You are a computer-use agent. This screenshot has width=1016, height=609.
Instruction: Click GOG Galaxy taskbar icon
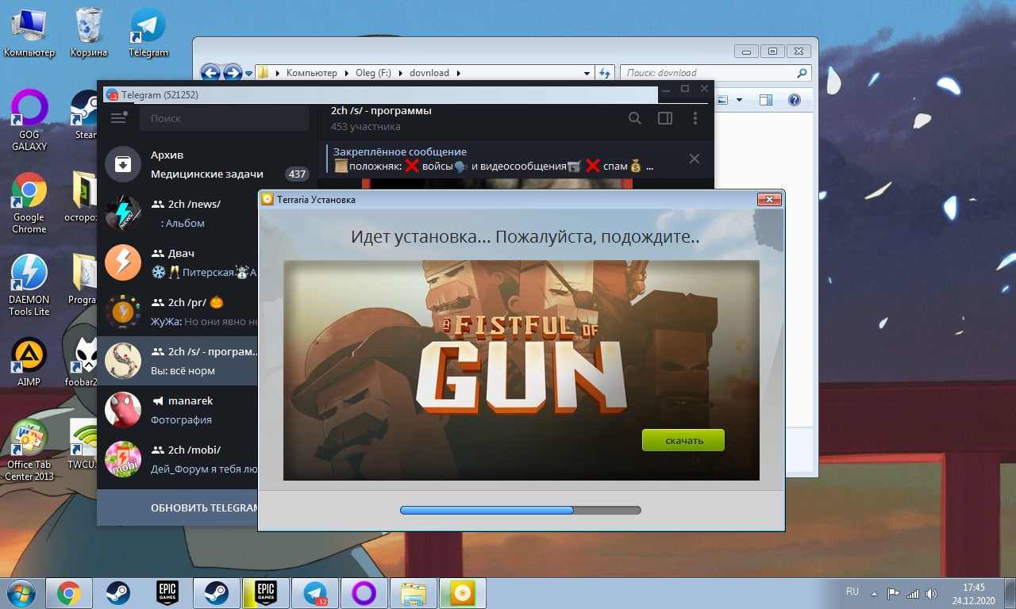pos(364,593)
